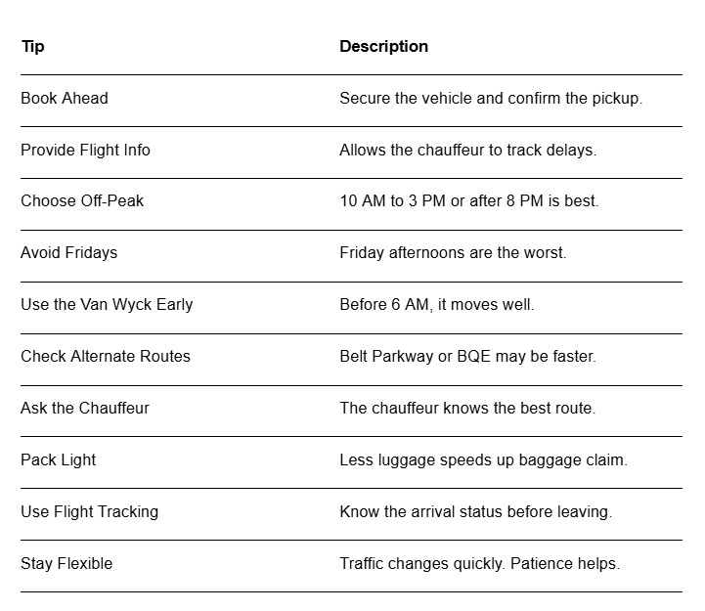Click 'Less luggage speeds up baggage claim' text

483,459
